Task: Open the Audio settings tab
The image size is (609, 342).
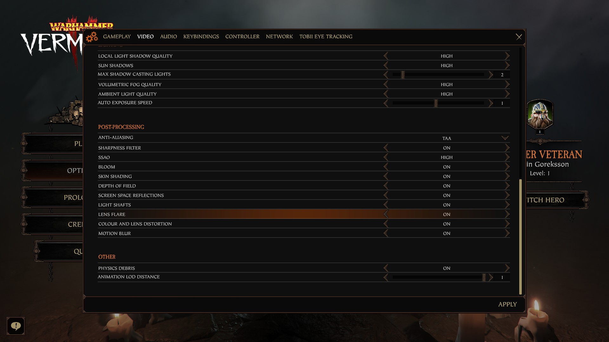Action: click(168, 37)
